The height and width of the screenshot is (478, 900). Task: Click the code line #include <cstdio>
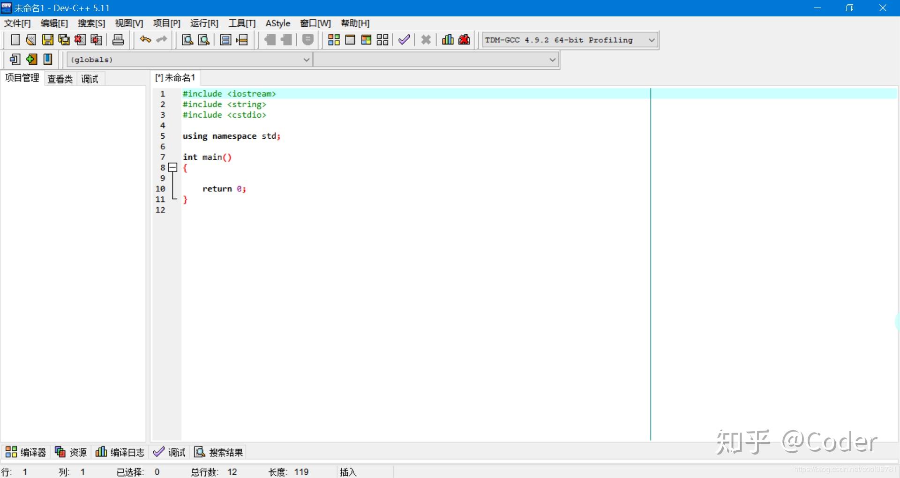point(225,115)
